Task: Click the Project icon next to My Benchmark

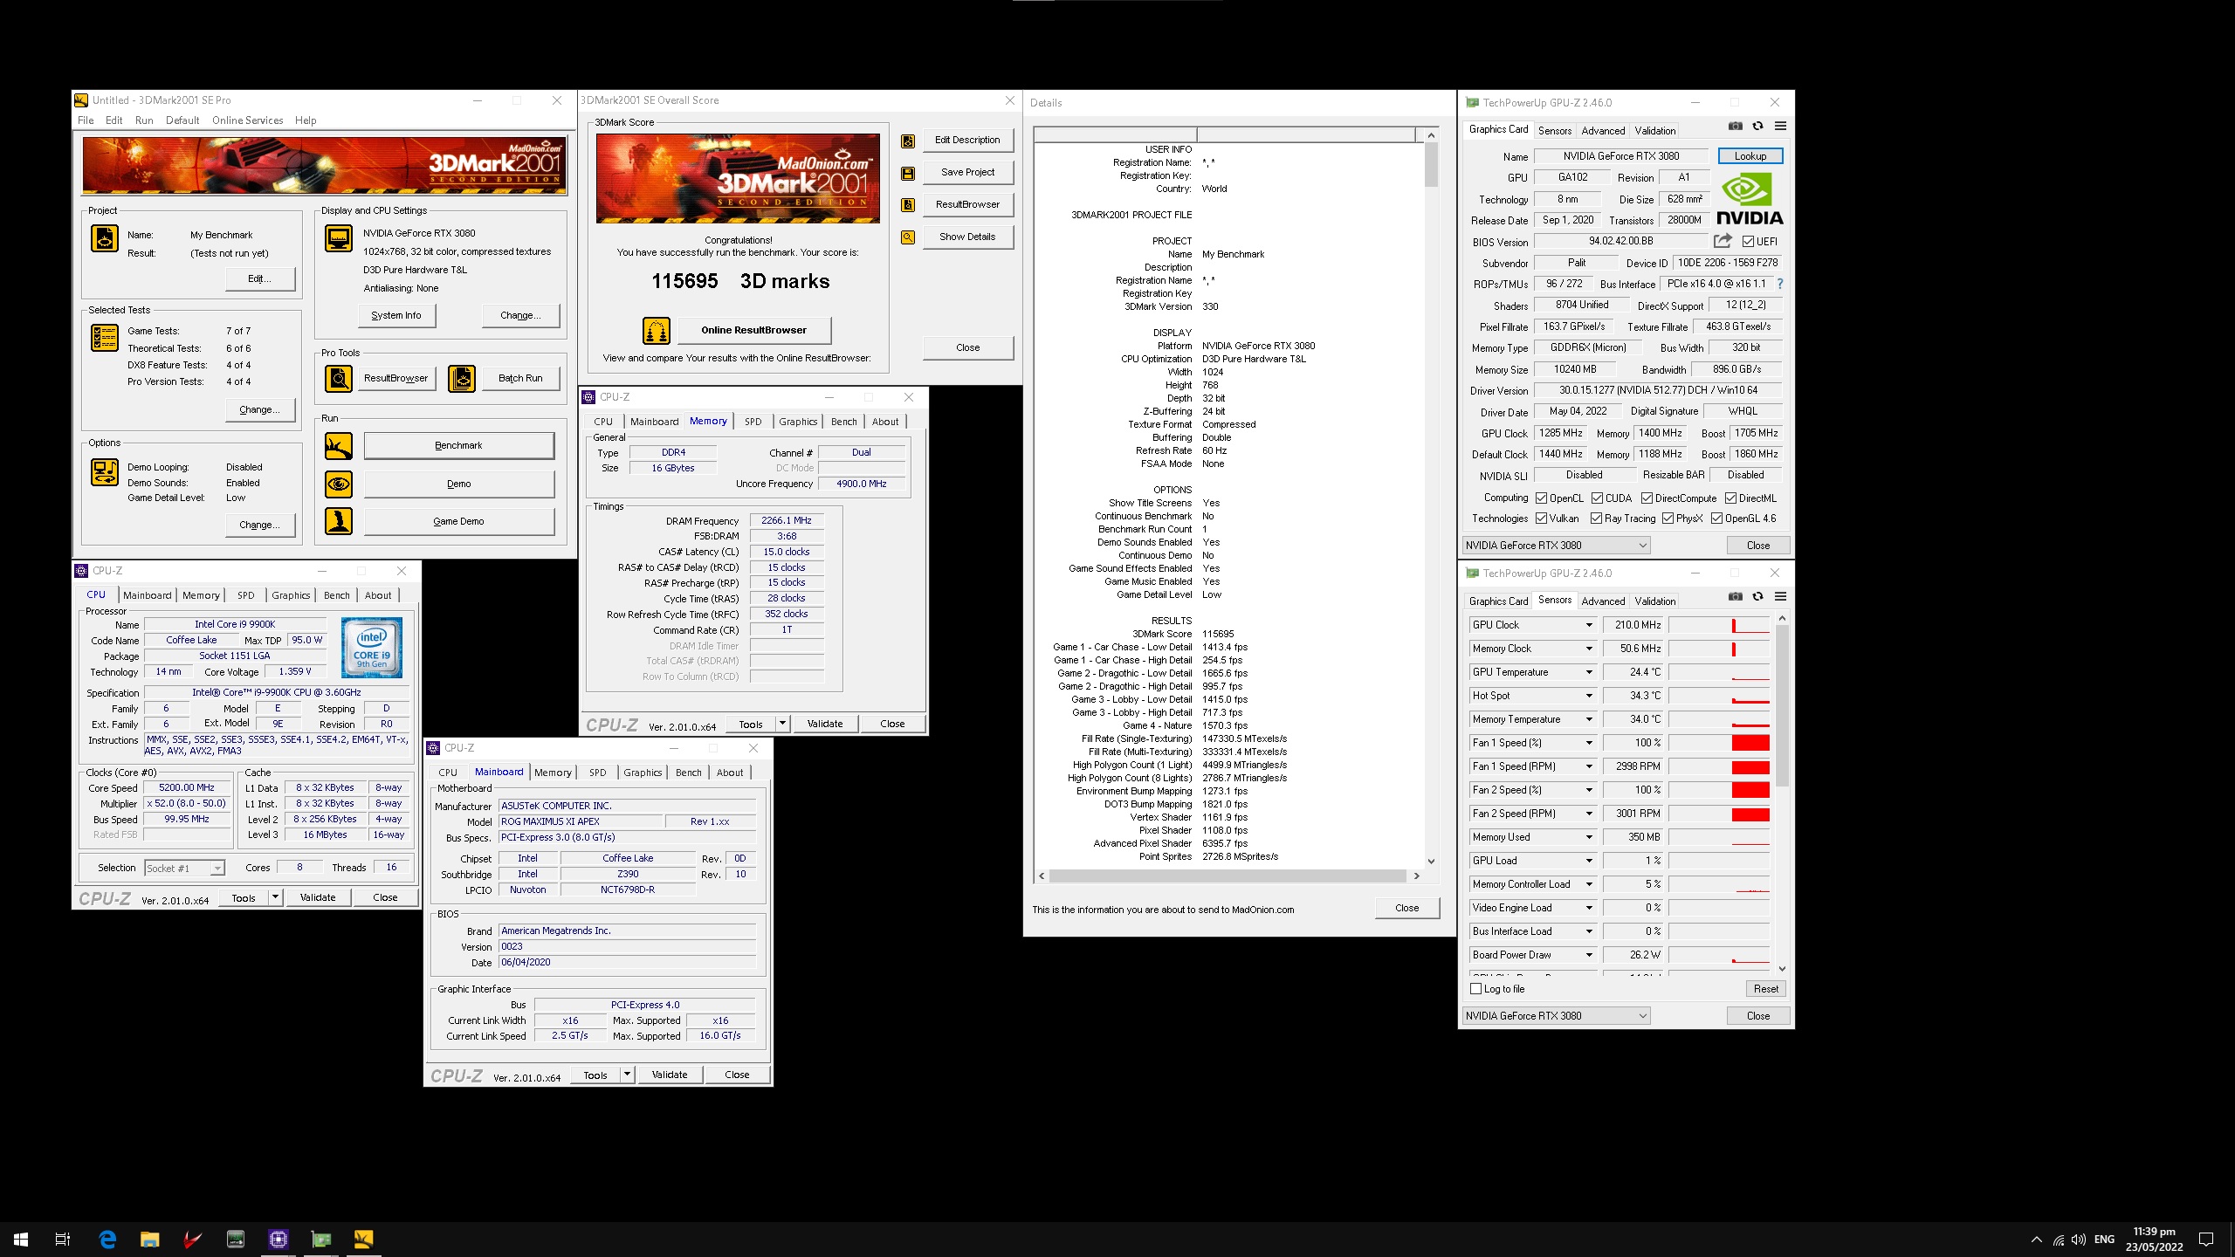Action: tap(105, 238)
